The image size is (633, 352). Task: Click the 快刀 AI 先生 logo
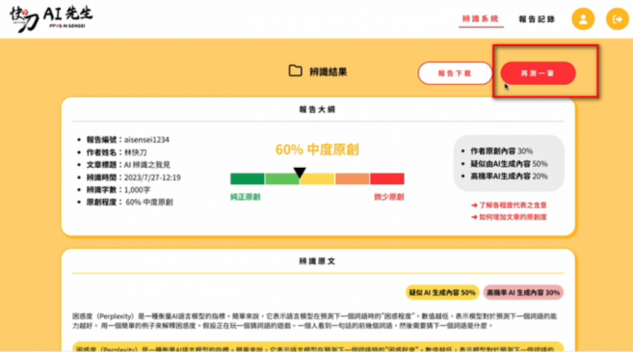click(x=51, y=19)
